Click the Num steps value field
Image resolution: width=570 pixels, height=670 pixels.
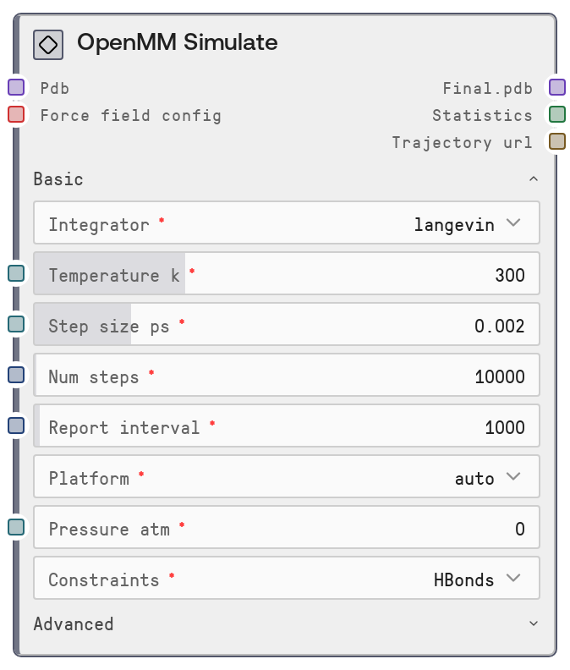(286, 376)
